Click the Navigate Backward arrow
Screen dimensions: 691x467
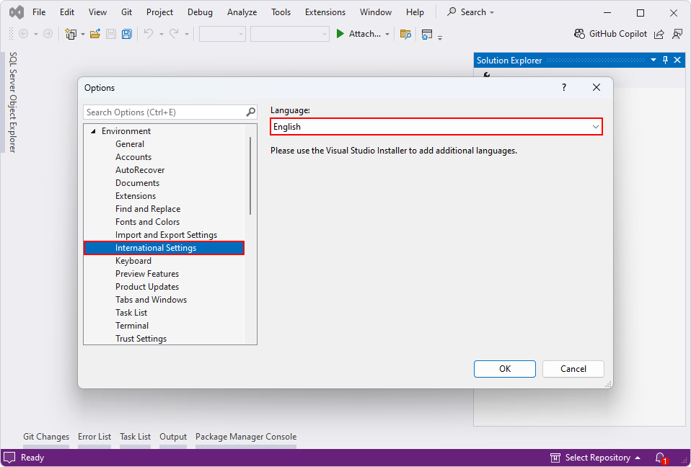pyautogui.click(x=23, y=33)
